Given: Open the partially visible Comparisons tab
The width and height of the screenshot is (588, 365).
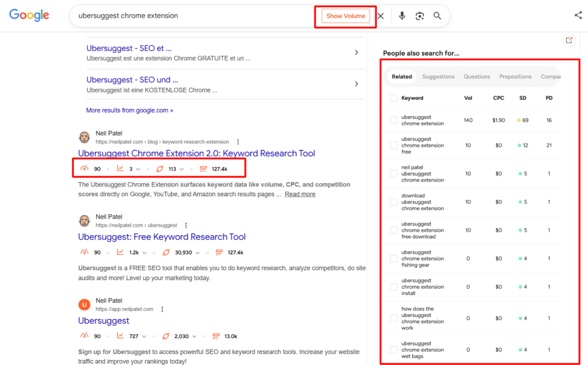Looking at the screenshot, I should [551, 76].
